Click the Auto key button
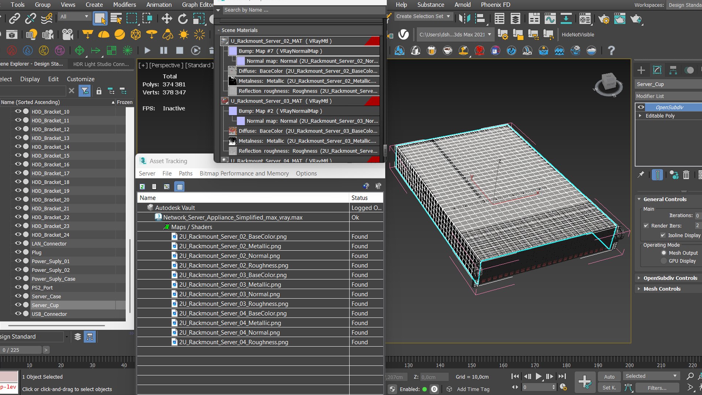Screen dimensions: 702x395 coord(609,376)
